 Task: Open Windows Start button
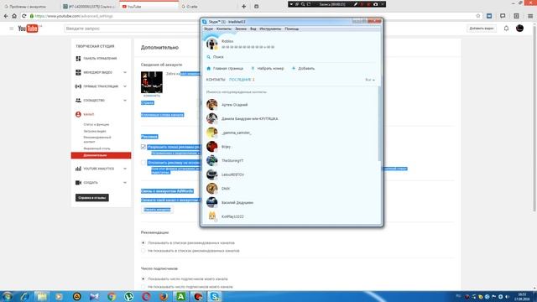[7, 296]
